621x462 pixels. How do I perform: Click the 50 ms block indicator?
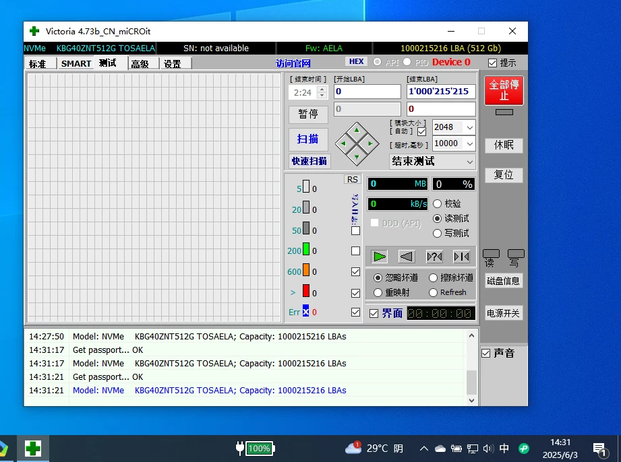[x=305, y=228]
